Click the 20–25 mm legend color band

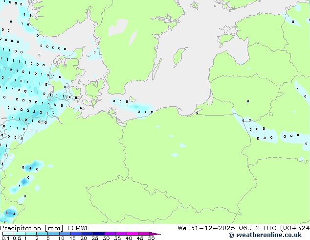(87, 234)
